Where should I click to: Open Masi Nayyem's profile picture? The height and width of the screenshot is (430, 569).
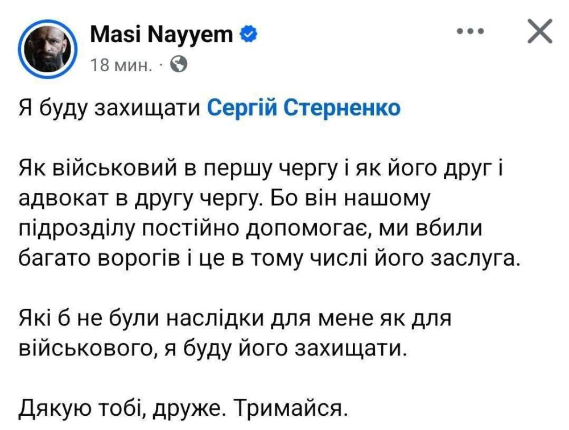coord(48,48)
